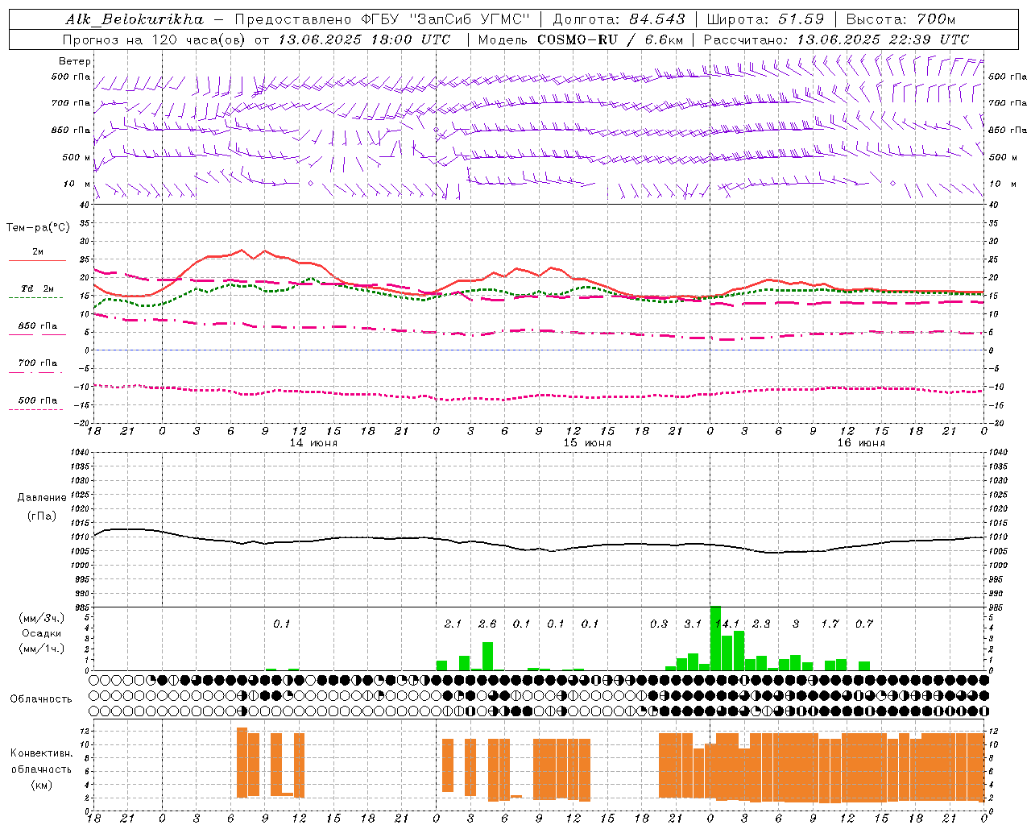
Task: Click the forecast start time 13.06.2025 18:00 UTC
Action: [x=364, y=39]
